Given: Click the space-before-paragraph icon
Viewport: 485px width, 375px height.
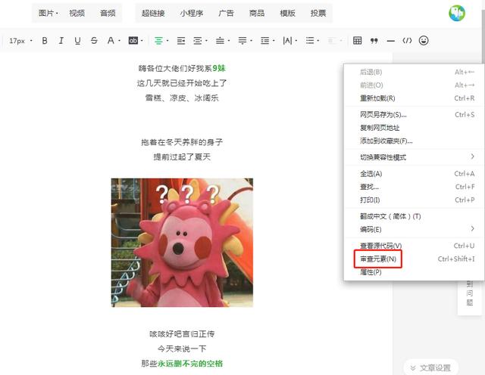Looking at the screenshot, I should coord(220,40).
